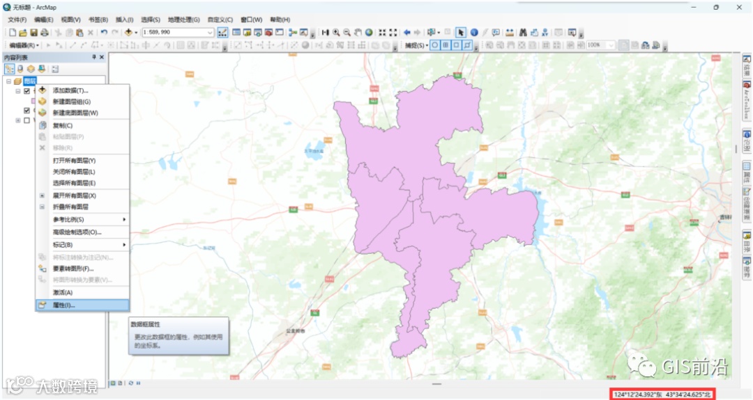This screenshot has width=753, height=400.
Task: Open the Editor Toolbar icon next to scale box
Action: 222,33
